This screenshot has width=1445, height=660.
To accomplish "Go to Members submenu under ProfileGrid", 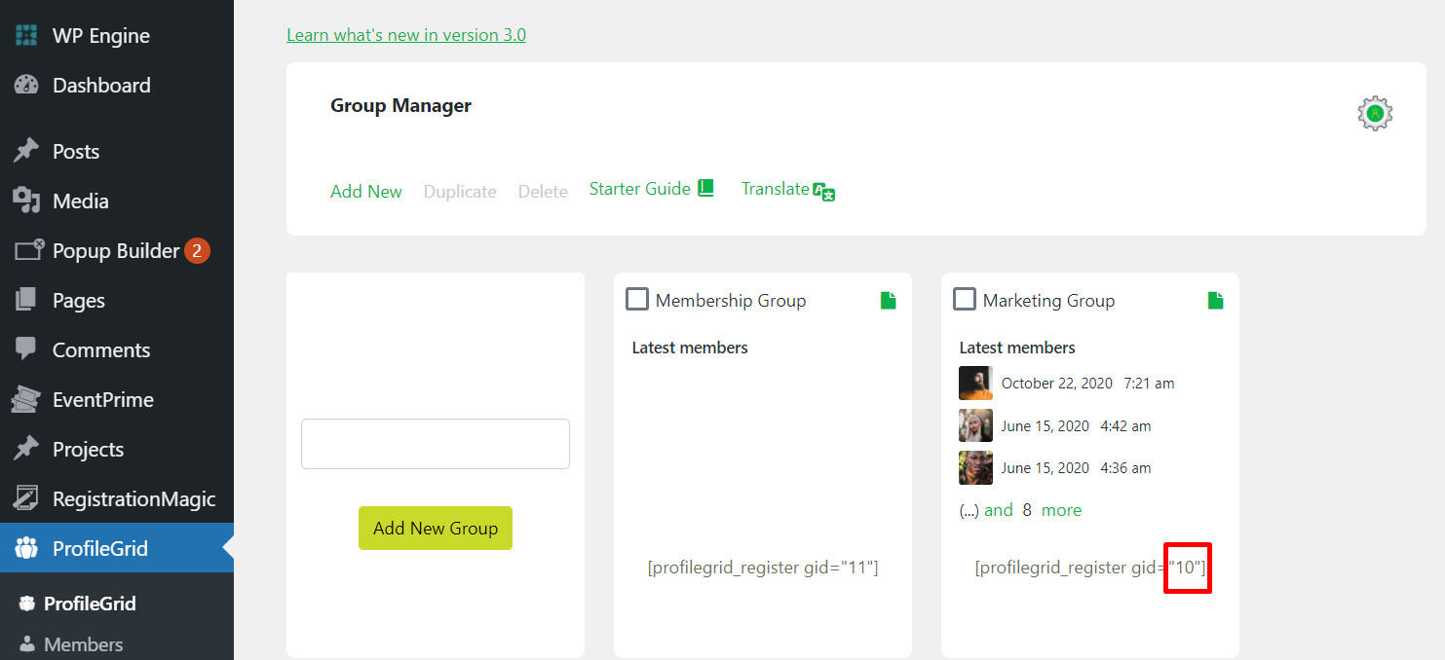I will point(83,644).
